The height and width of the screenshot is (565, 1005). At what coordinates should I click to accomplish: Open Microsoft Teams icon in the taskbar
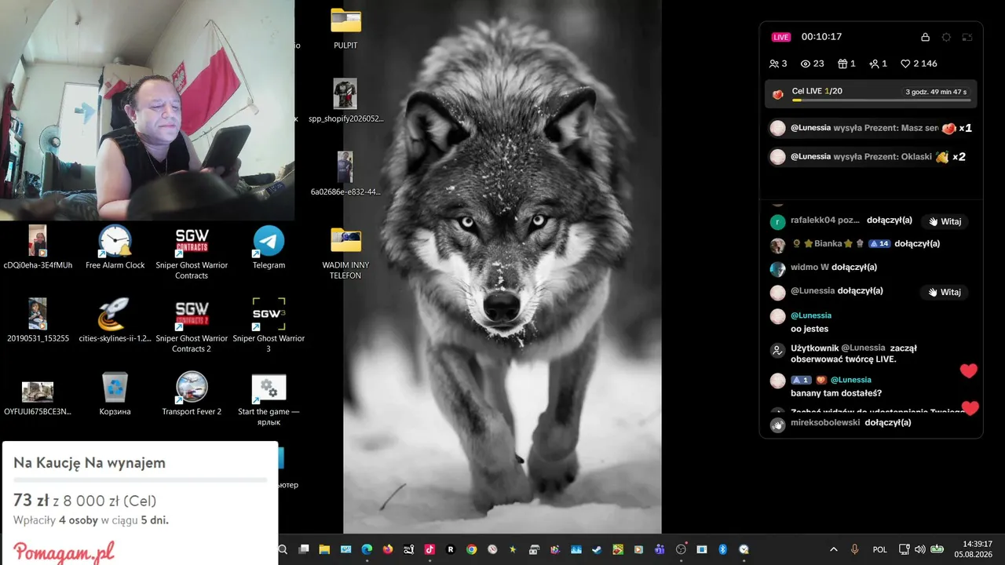660,549
